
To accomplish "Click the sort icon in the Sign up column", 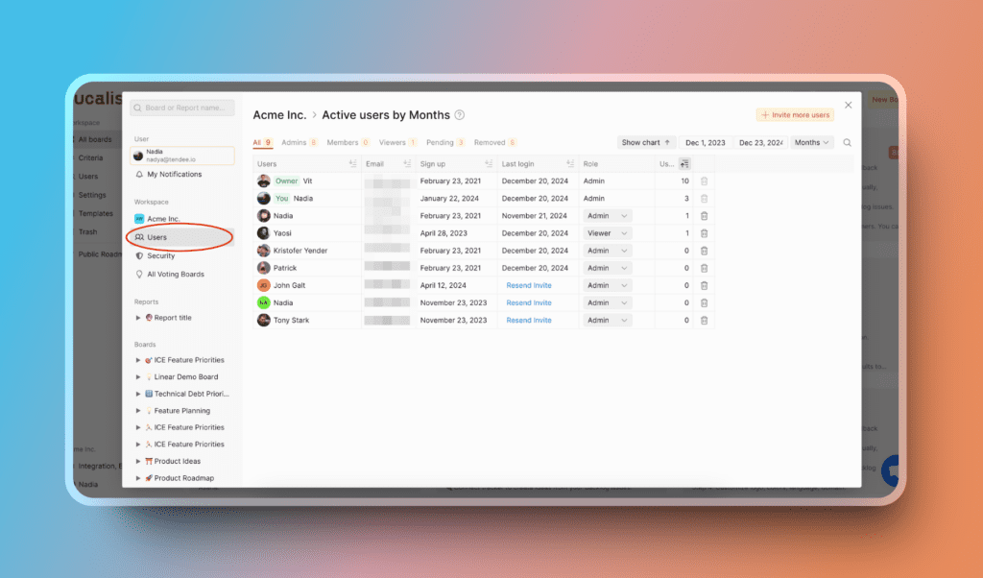I will coord(488,164).
